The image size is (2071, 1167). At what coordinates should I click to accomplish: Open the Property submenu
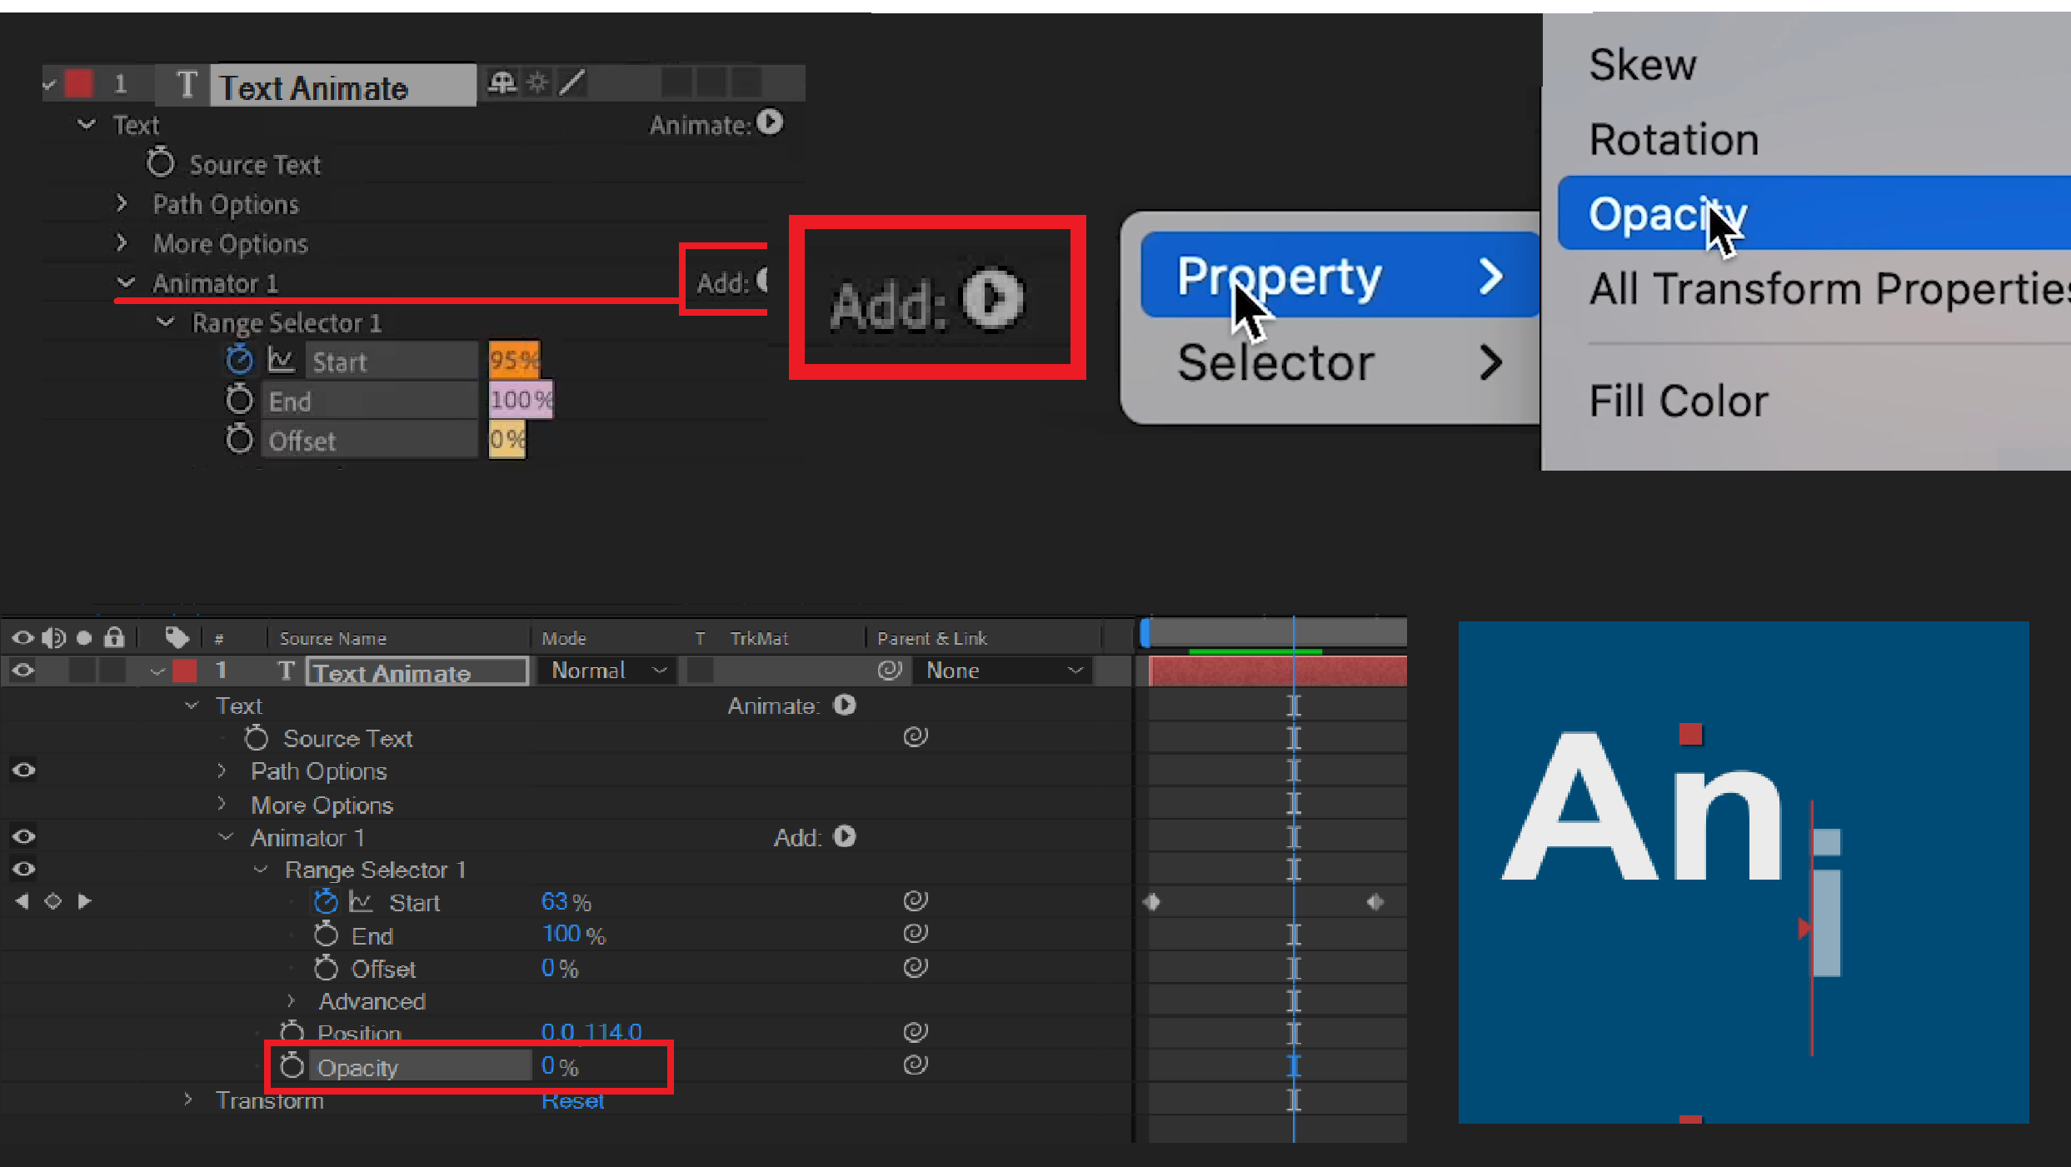[1340, 276]
